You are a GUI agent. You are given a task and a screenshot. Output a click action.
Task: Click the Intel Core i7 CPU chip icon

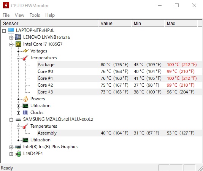tap(18, 44)
